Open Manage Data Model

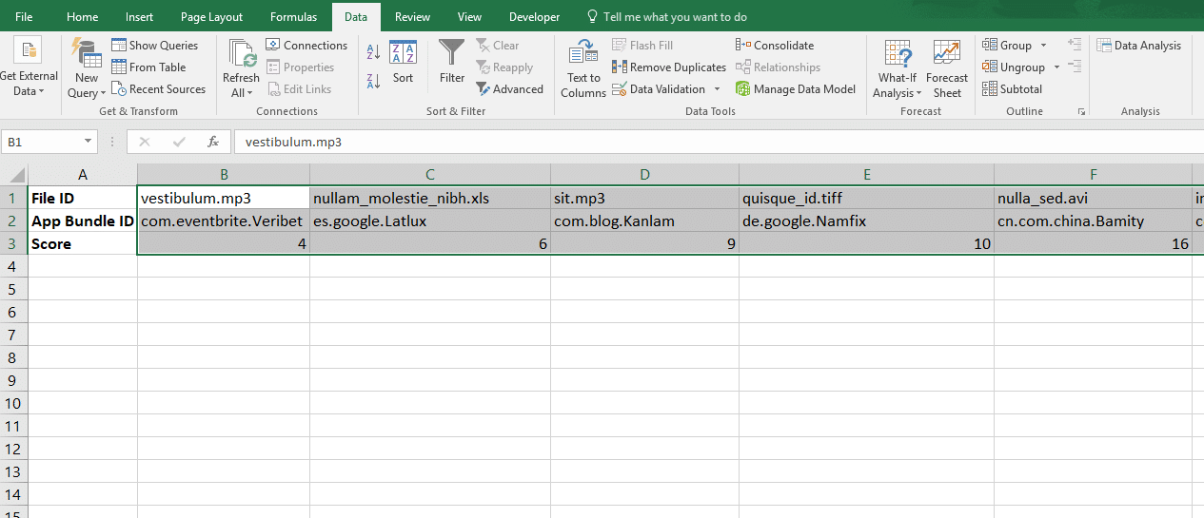pos(796,88)
